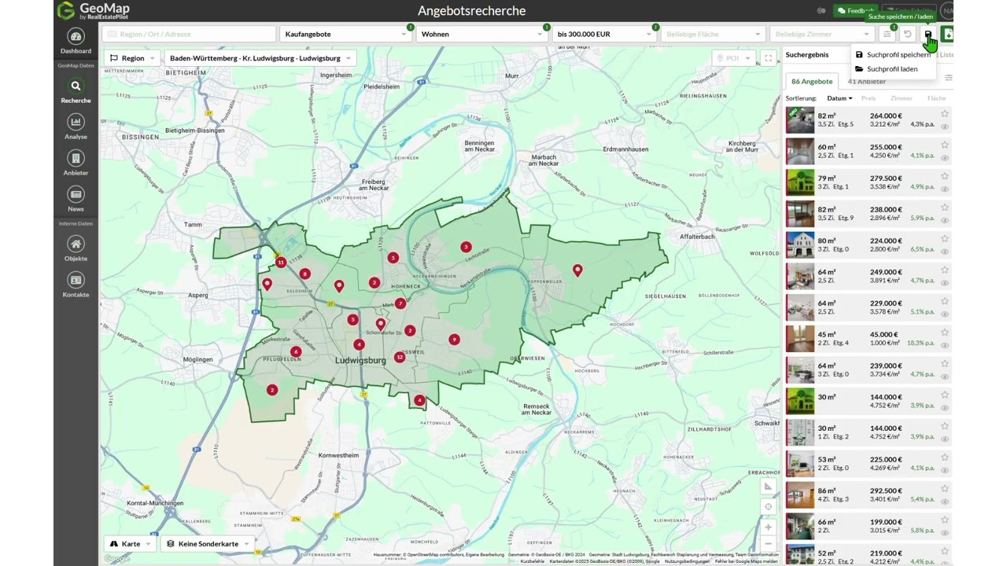1007x566 pixels.
Task: Click the save search floppy icon
Action: pos(928,34)
